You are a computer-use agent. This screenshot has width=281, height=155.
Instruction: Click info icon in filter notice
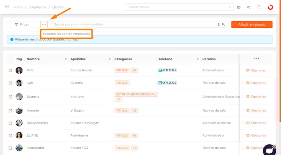click(x=12, y=40)
